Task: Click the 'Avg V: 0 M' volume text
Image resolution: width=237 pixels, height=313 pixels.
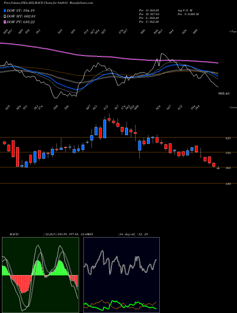Action: tap(184, 10)
